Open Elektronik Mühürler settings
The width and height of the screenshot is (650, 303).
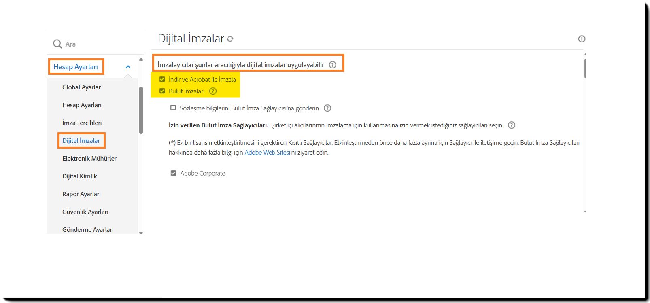[89, 158]
